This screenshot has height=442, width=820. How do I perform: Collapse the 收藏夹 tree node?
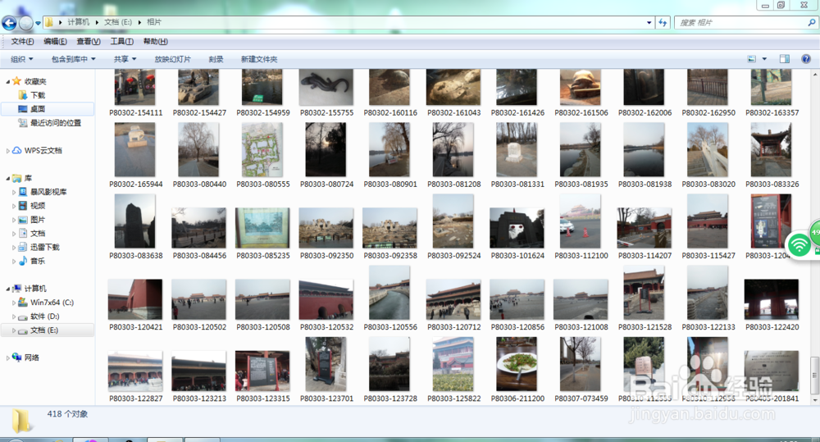coord(8,82)
